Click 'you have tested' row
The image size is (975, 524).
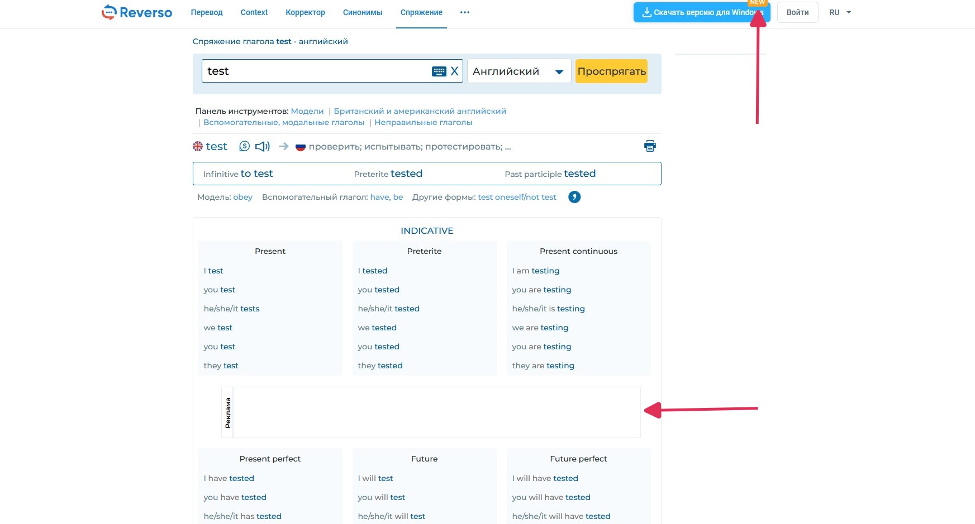pos(235,497)
